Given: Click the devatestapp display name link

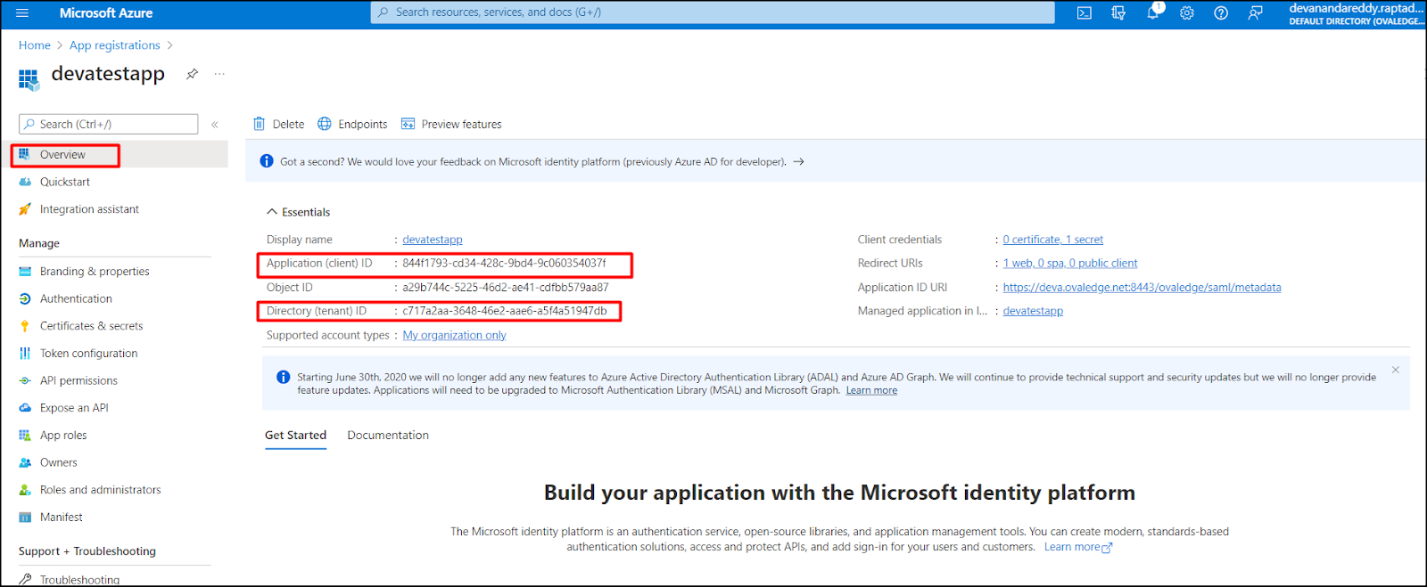Looking at the screenshot, I should coord(433,240).
